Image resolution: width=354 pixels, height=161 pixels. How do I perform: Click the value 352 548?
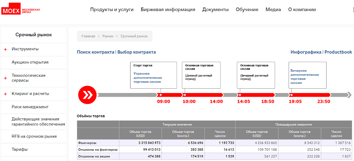313,150
